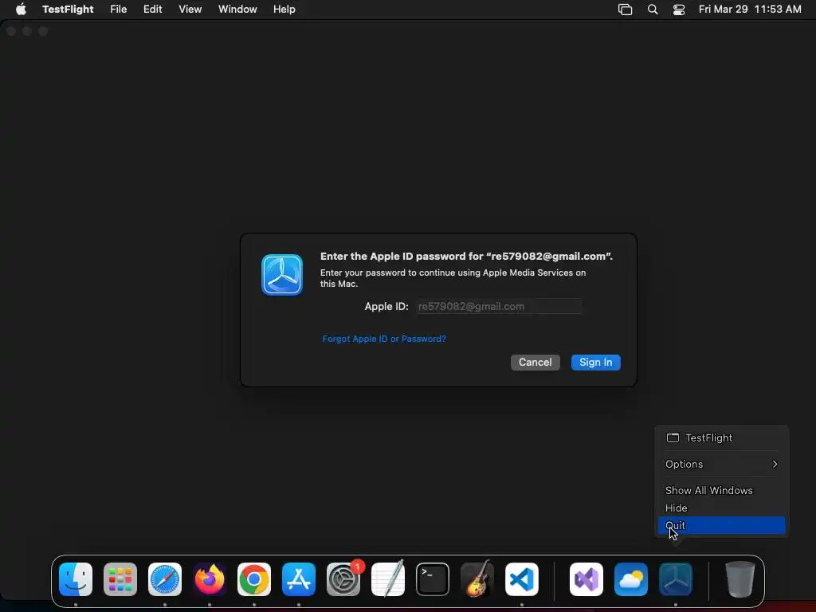Expand the Options submenu
Image resolution: width=816 pixels, height=612 pixels.
[722, 465]
